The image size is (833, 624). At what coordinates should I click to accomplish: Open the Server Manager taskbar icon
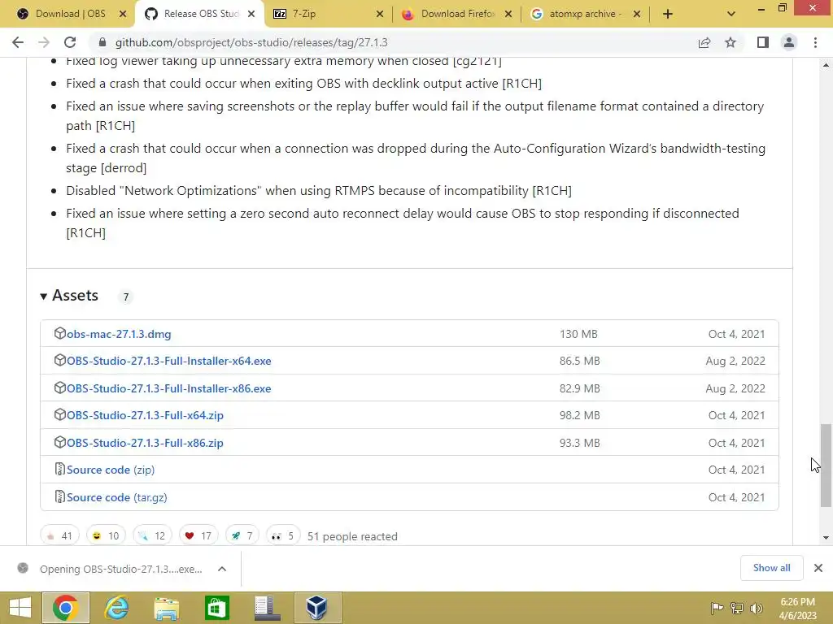coord(267,608)
